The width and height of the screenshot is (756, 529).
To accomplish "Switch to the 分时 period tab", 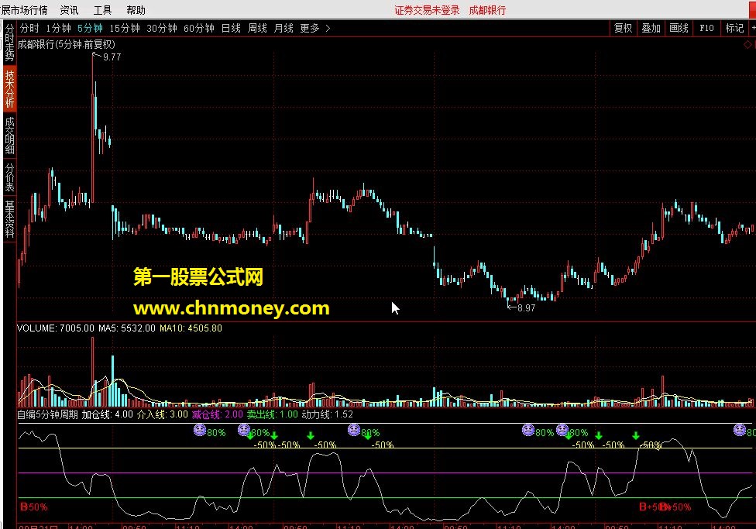I will point(29,29).
